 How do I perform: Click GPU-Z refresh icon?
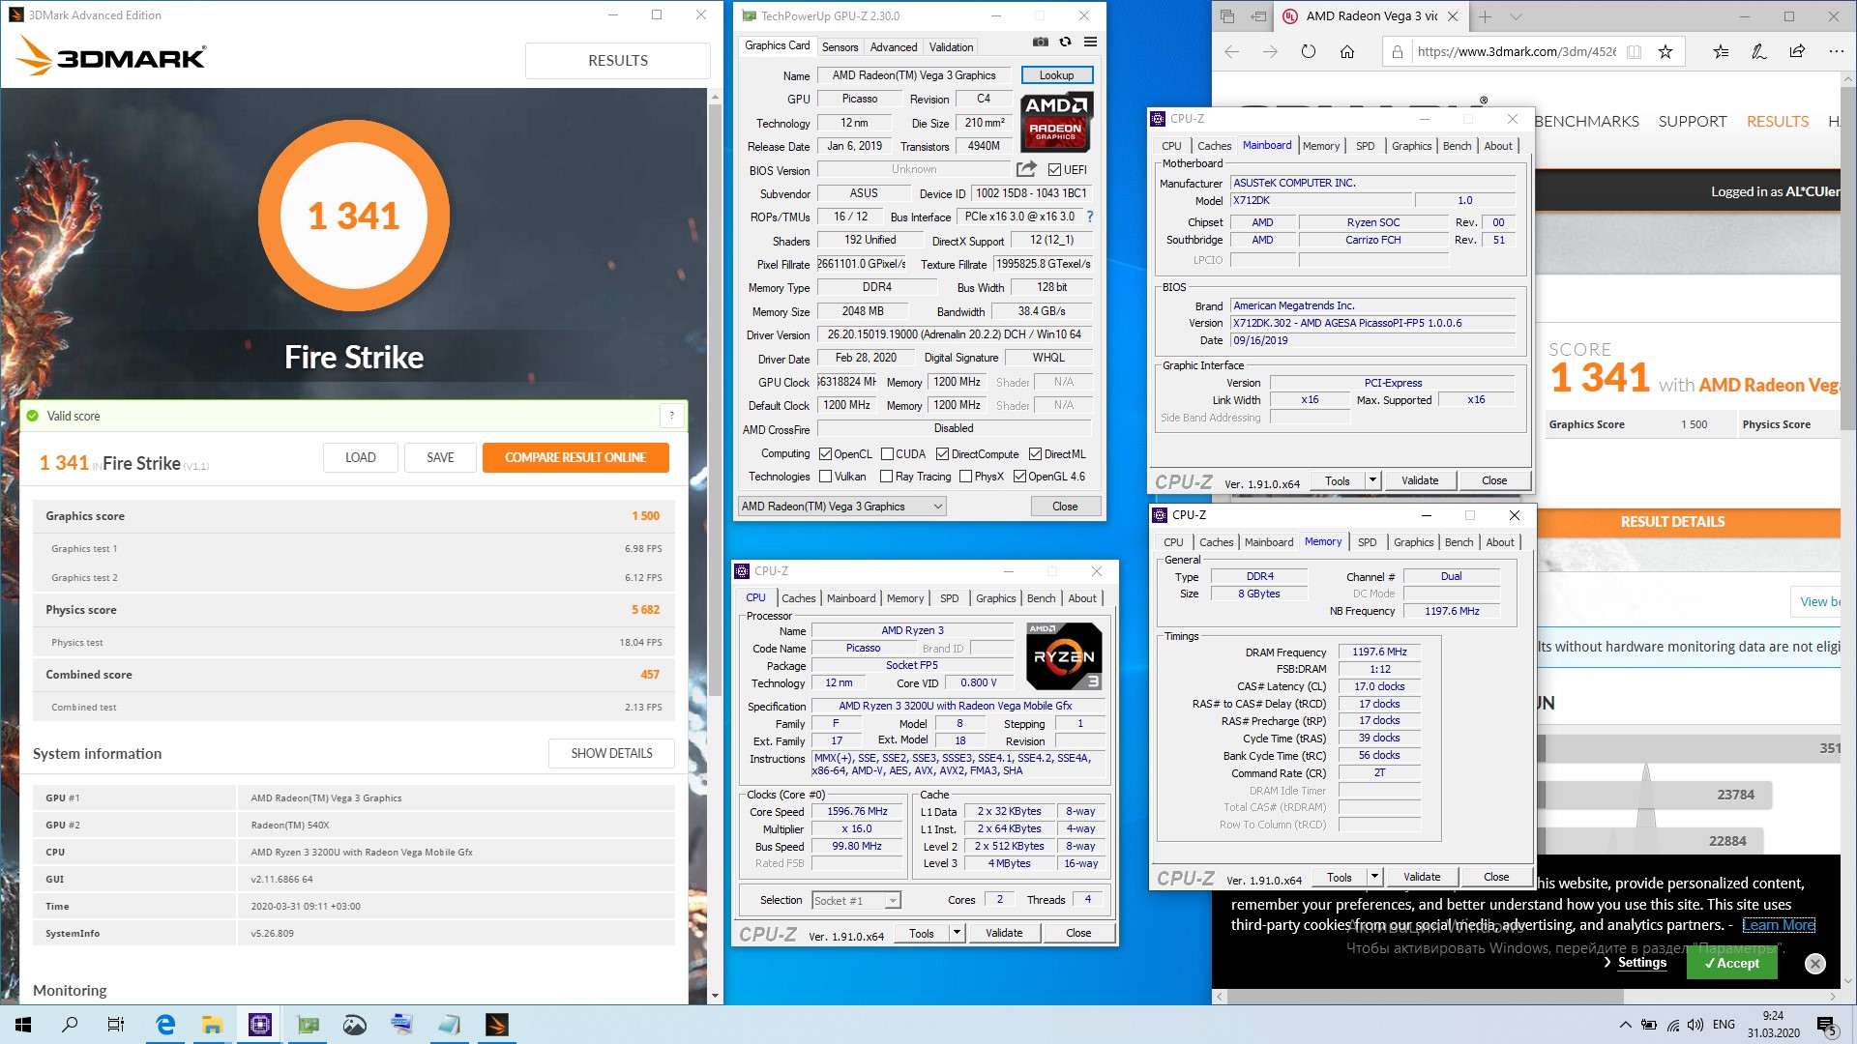1065,43
